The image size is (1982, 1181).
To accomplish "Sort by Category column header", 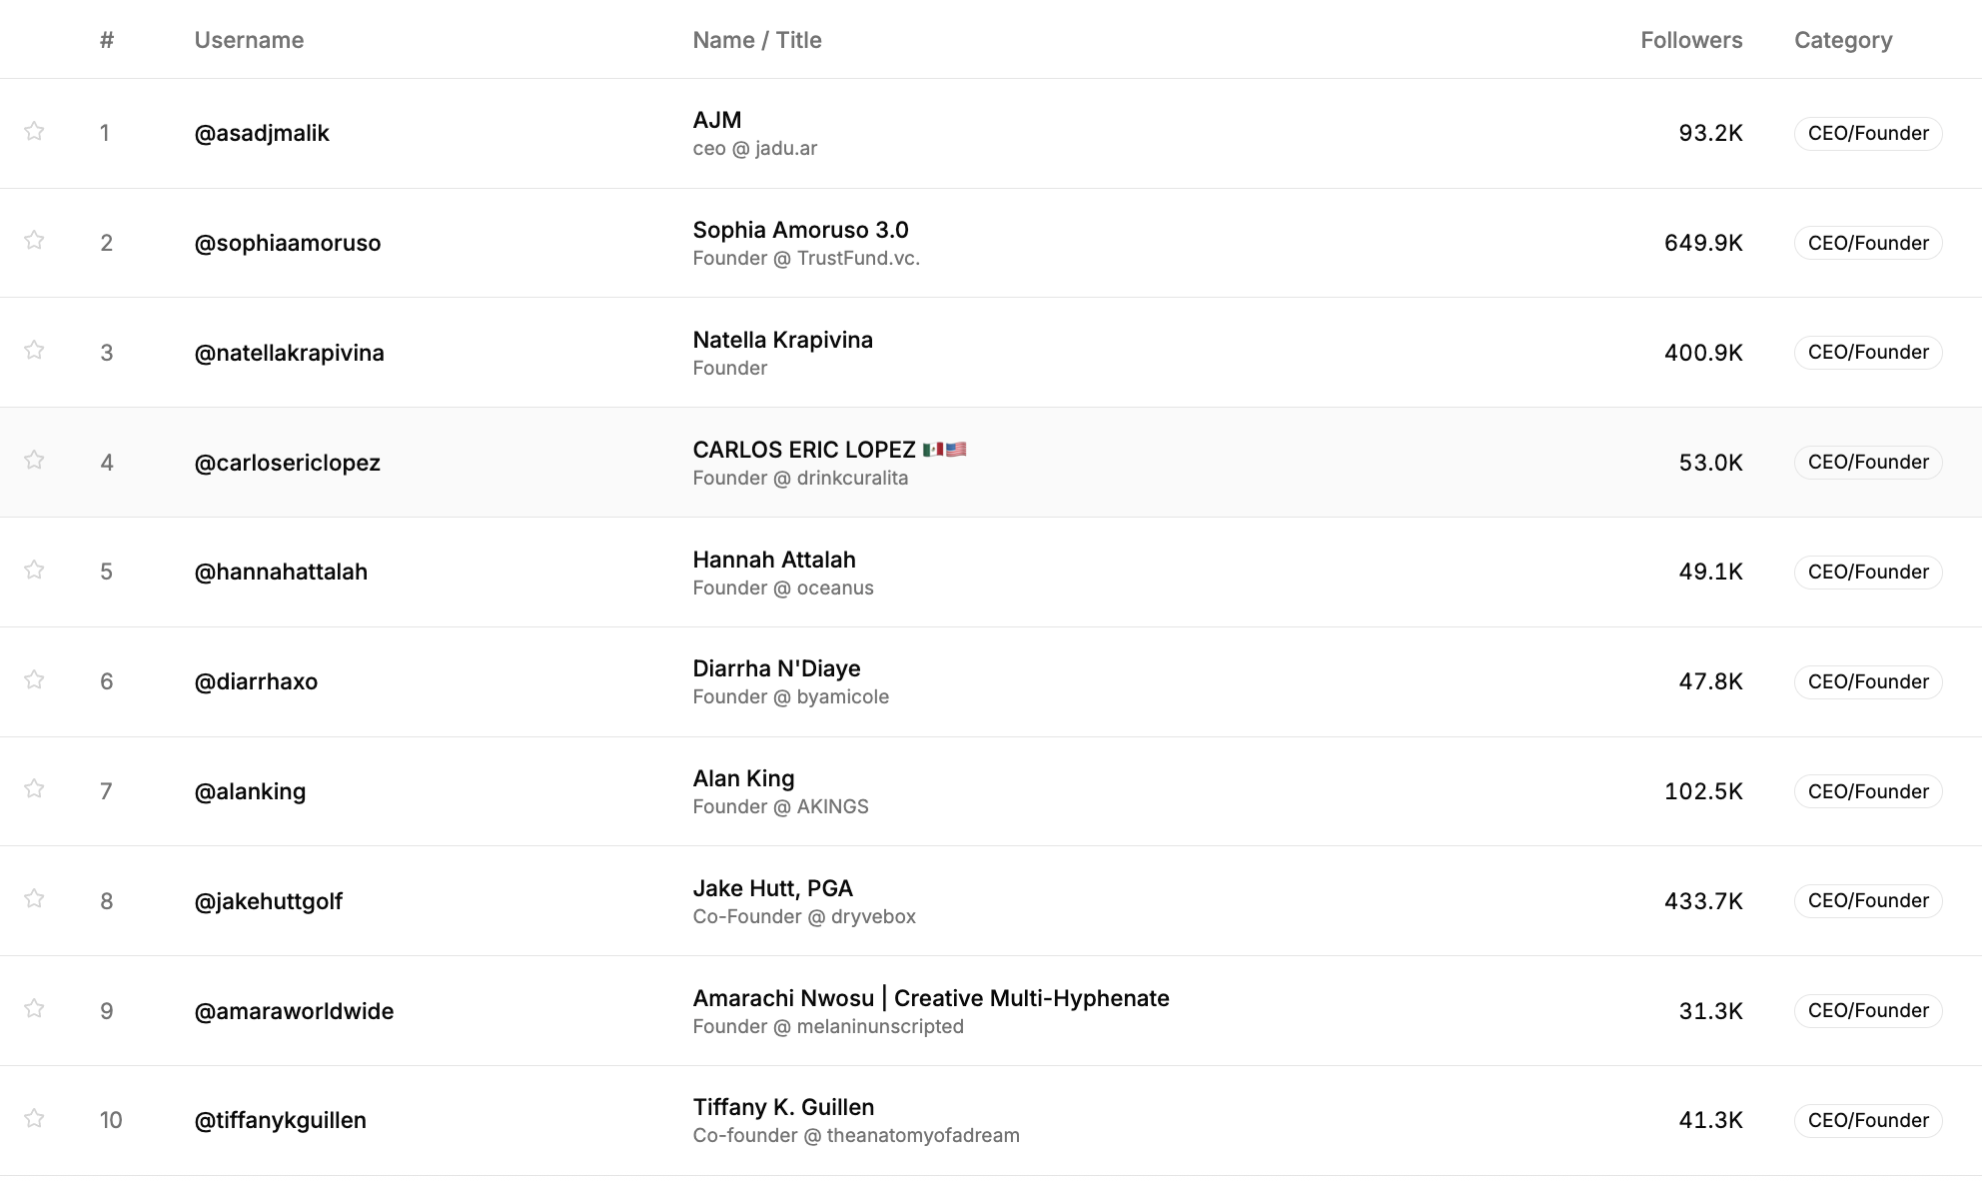I will (1842, 40).
